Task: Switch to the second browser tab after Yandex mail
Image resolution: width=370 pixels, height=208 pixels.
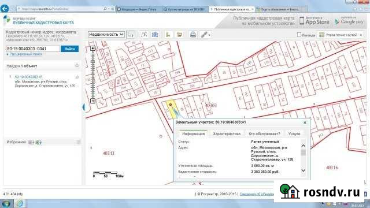Action: coord(185,9)
